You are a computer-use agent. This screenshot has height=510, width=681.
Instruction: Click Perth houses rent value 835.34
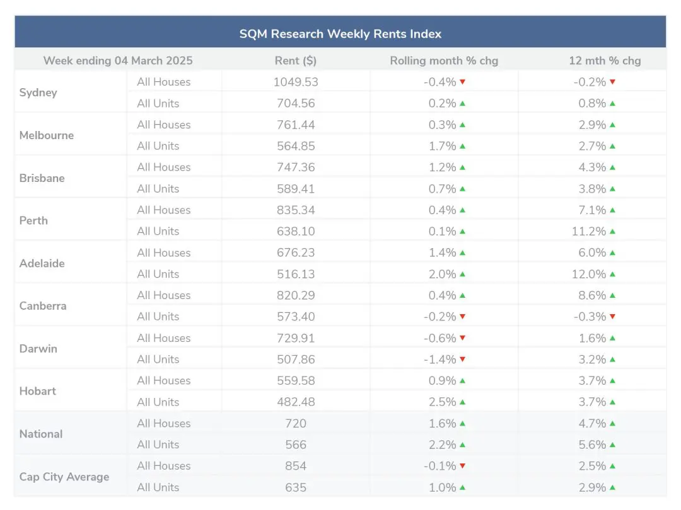pyautogui.click(x=296, y=210)
